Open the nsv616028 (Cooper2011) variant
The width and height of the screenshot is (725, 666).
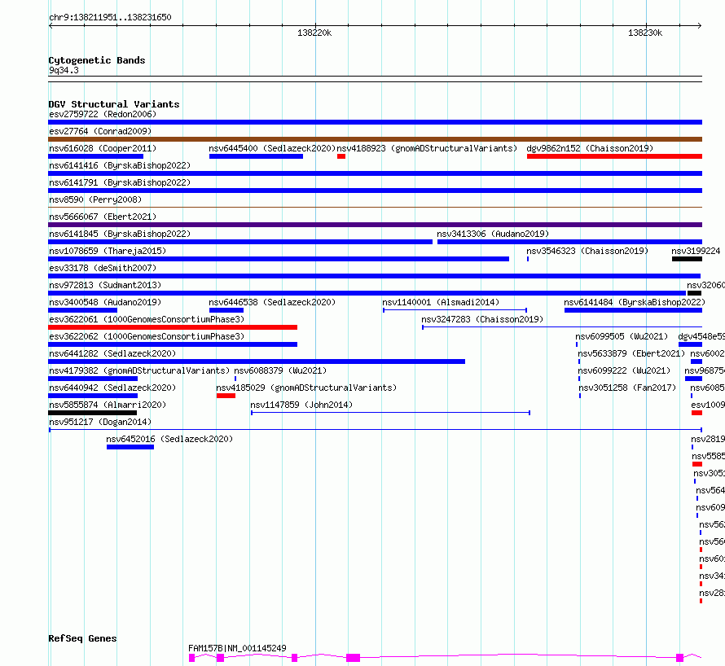click(x=95, y=156)
